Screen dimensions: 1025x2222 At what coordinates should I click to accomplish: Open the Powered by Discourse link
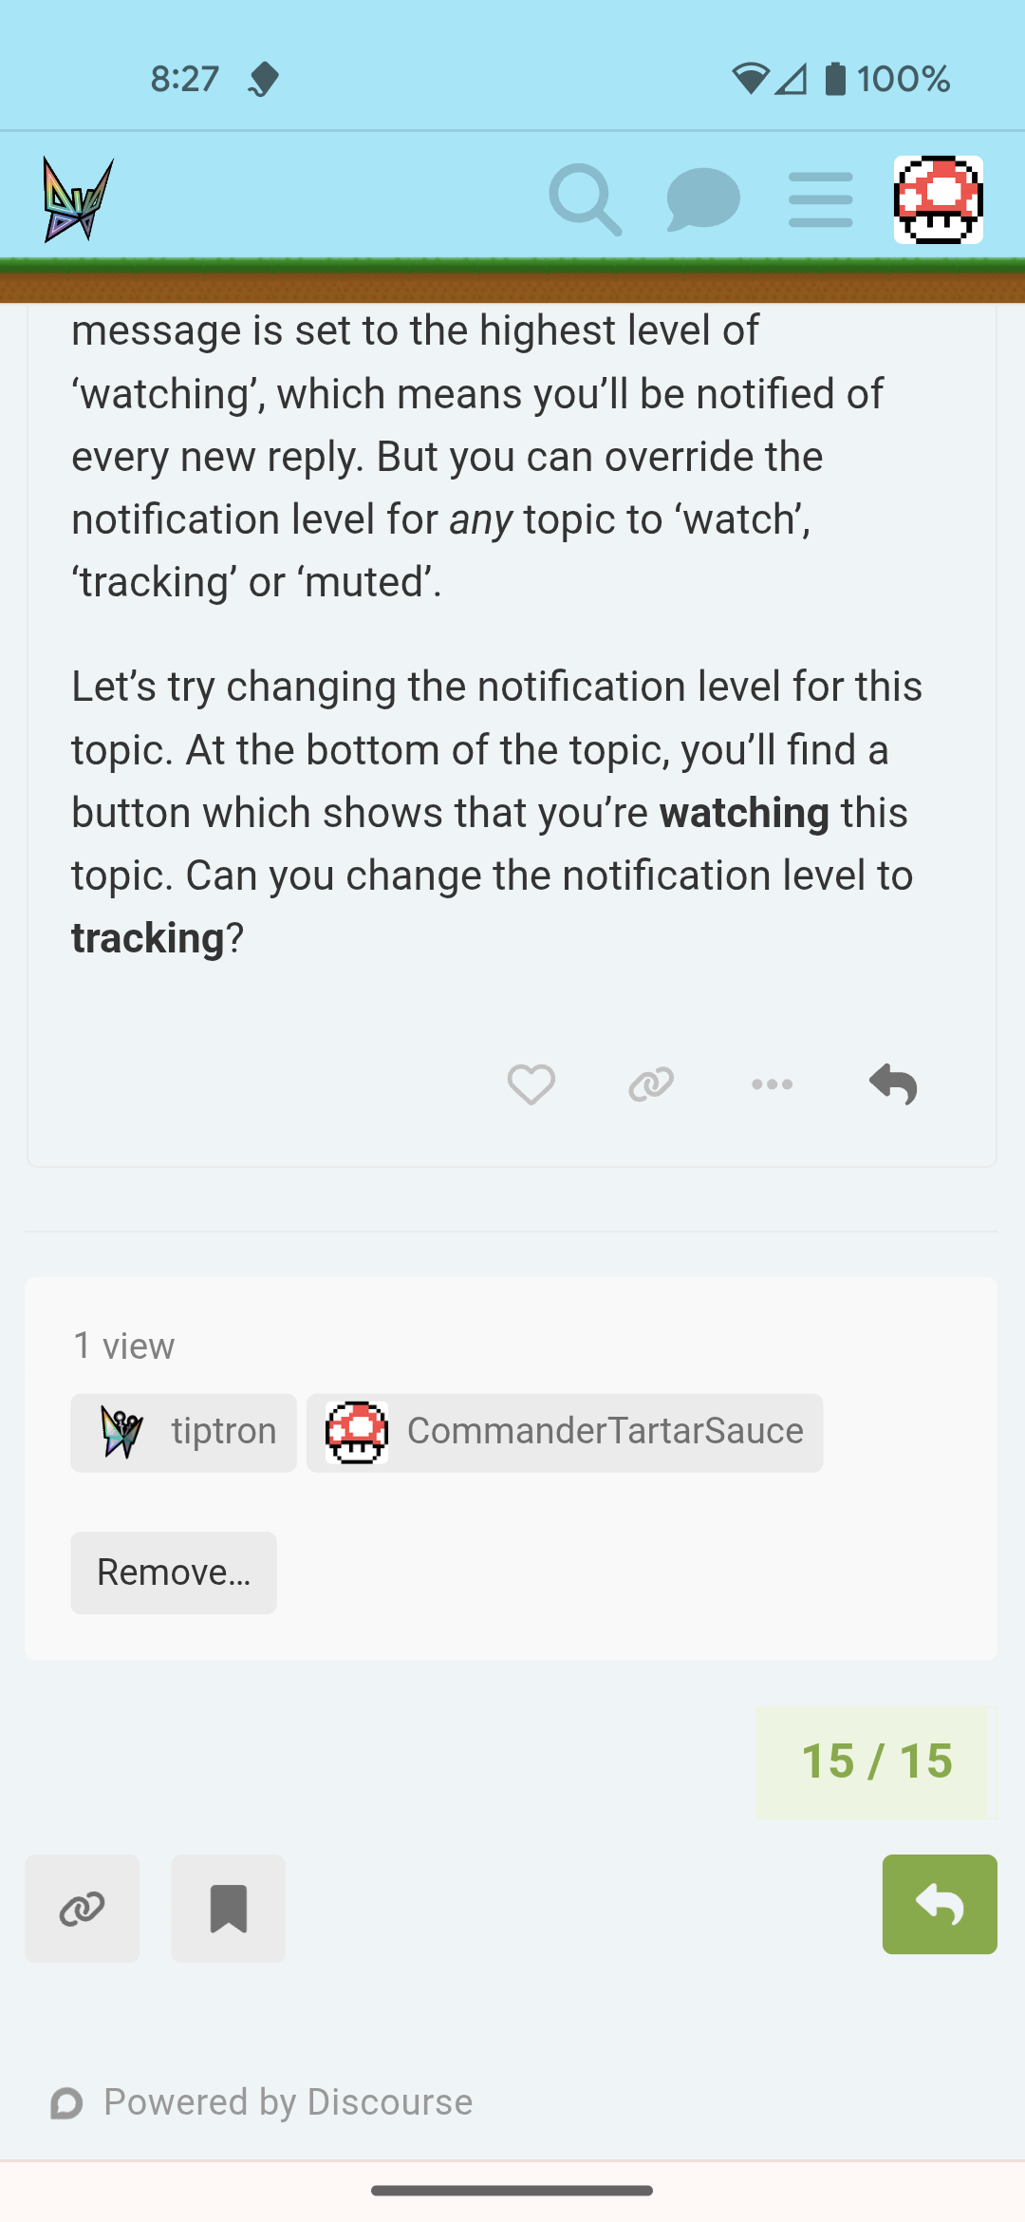click(x=262, y=2102)
